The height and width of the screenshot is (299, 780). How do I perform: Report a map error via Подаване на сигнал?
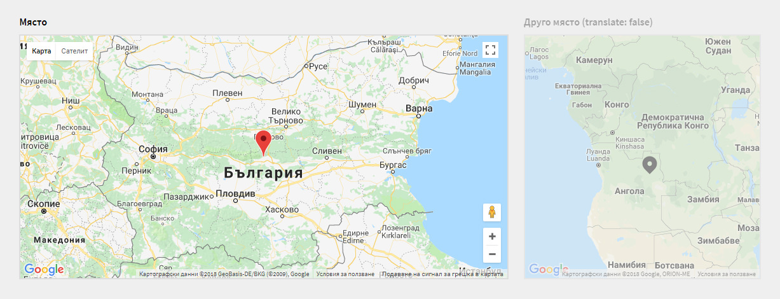coord(442,274)
